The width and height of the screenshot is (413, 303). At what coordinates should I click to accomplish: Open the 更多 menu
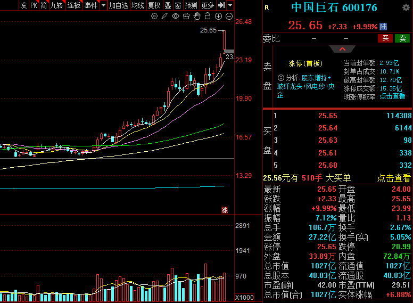pos(208,5)
